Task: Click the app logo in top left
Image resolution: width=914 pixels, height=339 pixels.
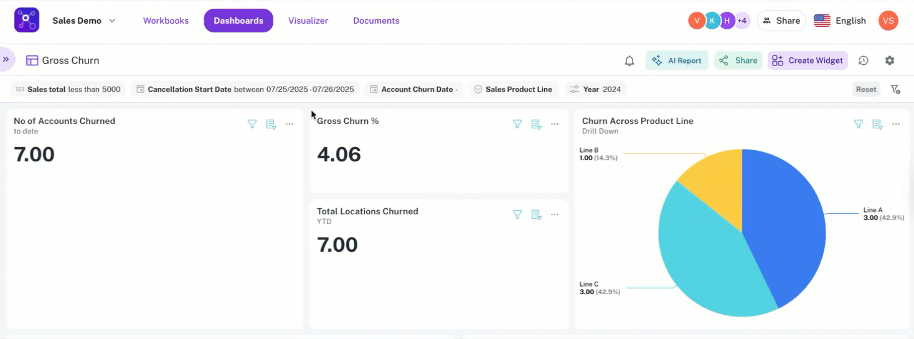Action: (27, 21)
